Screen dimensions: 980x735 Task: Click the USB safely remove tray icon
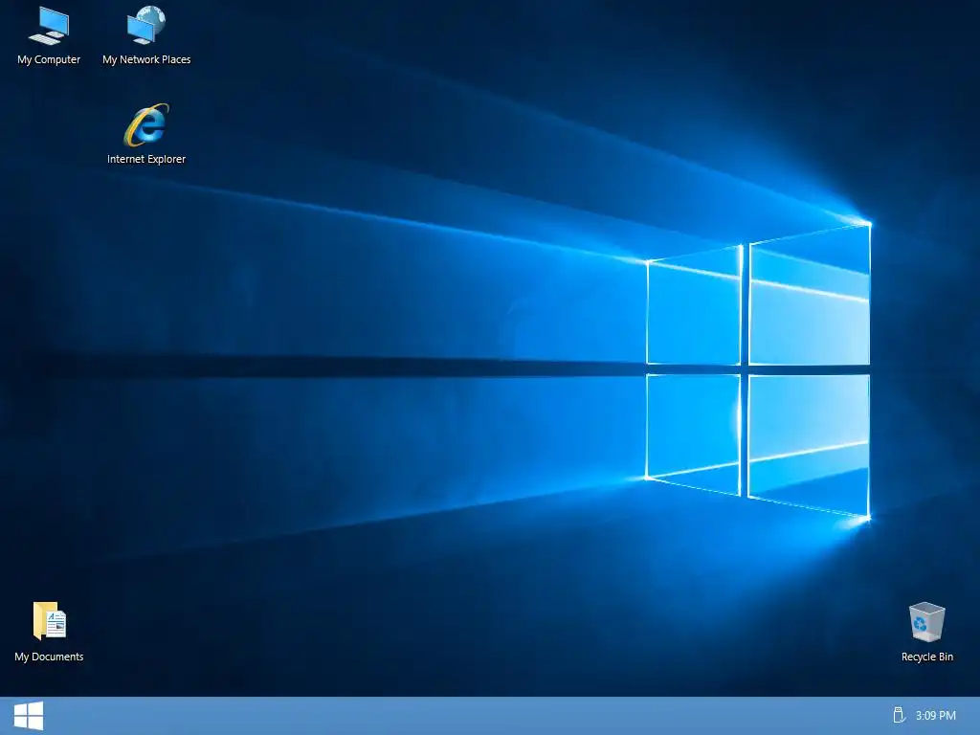point(899,715)
